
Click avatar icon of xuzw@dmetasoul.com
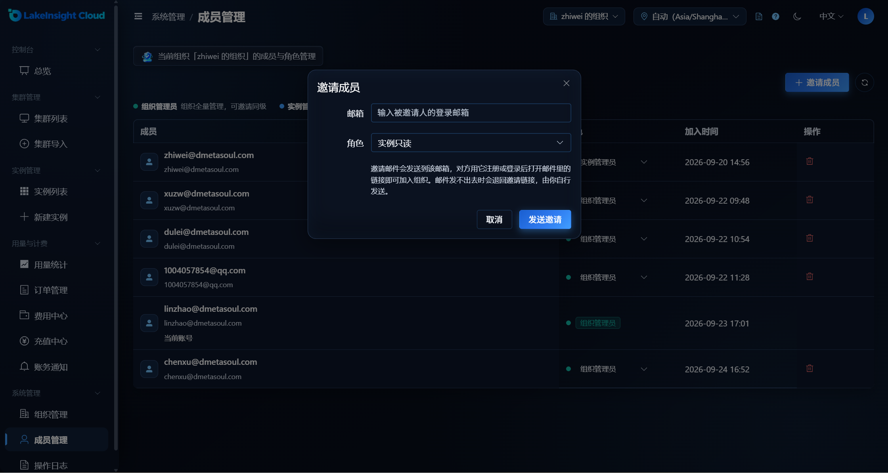149,200
